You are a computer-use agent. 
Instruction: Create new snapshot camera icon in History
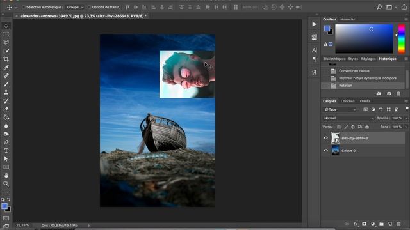coord(389,94)
